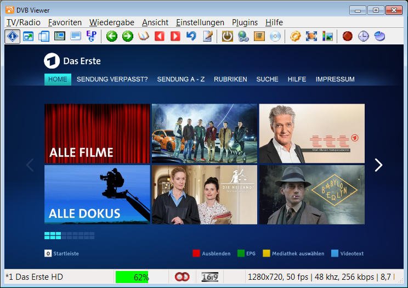The width and height of the screenshot is (408, 288).
Task: Click the red right arrow icon
Action: pyautogui.click(x=175, y=36)
